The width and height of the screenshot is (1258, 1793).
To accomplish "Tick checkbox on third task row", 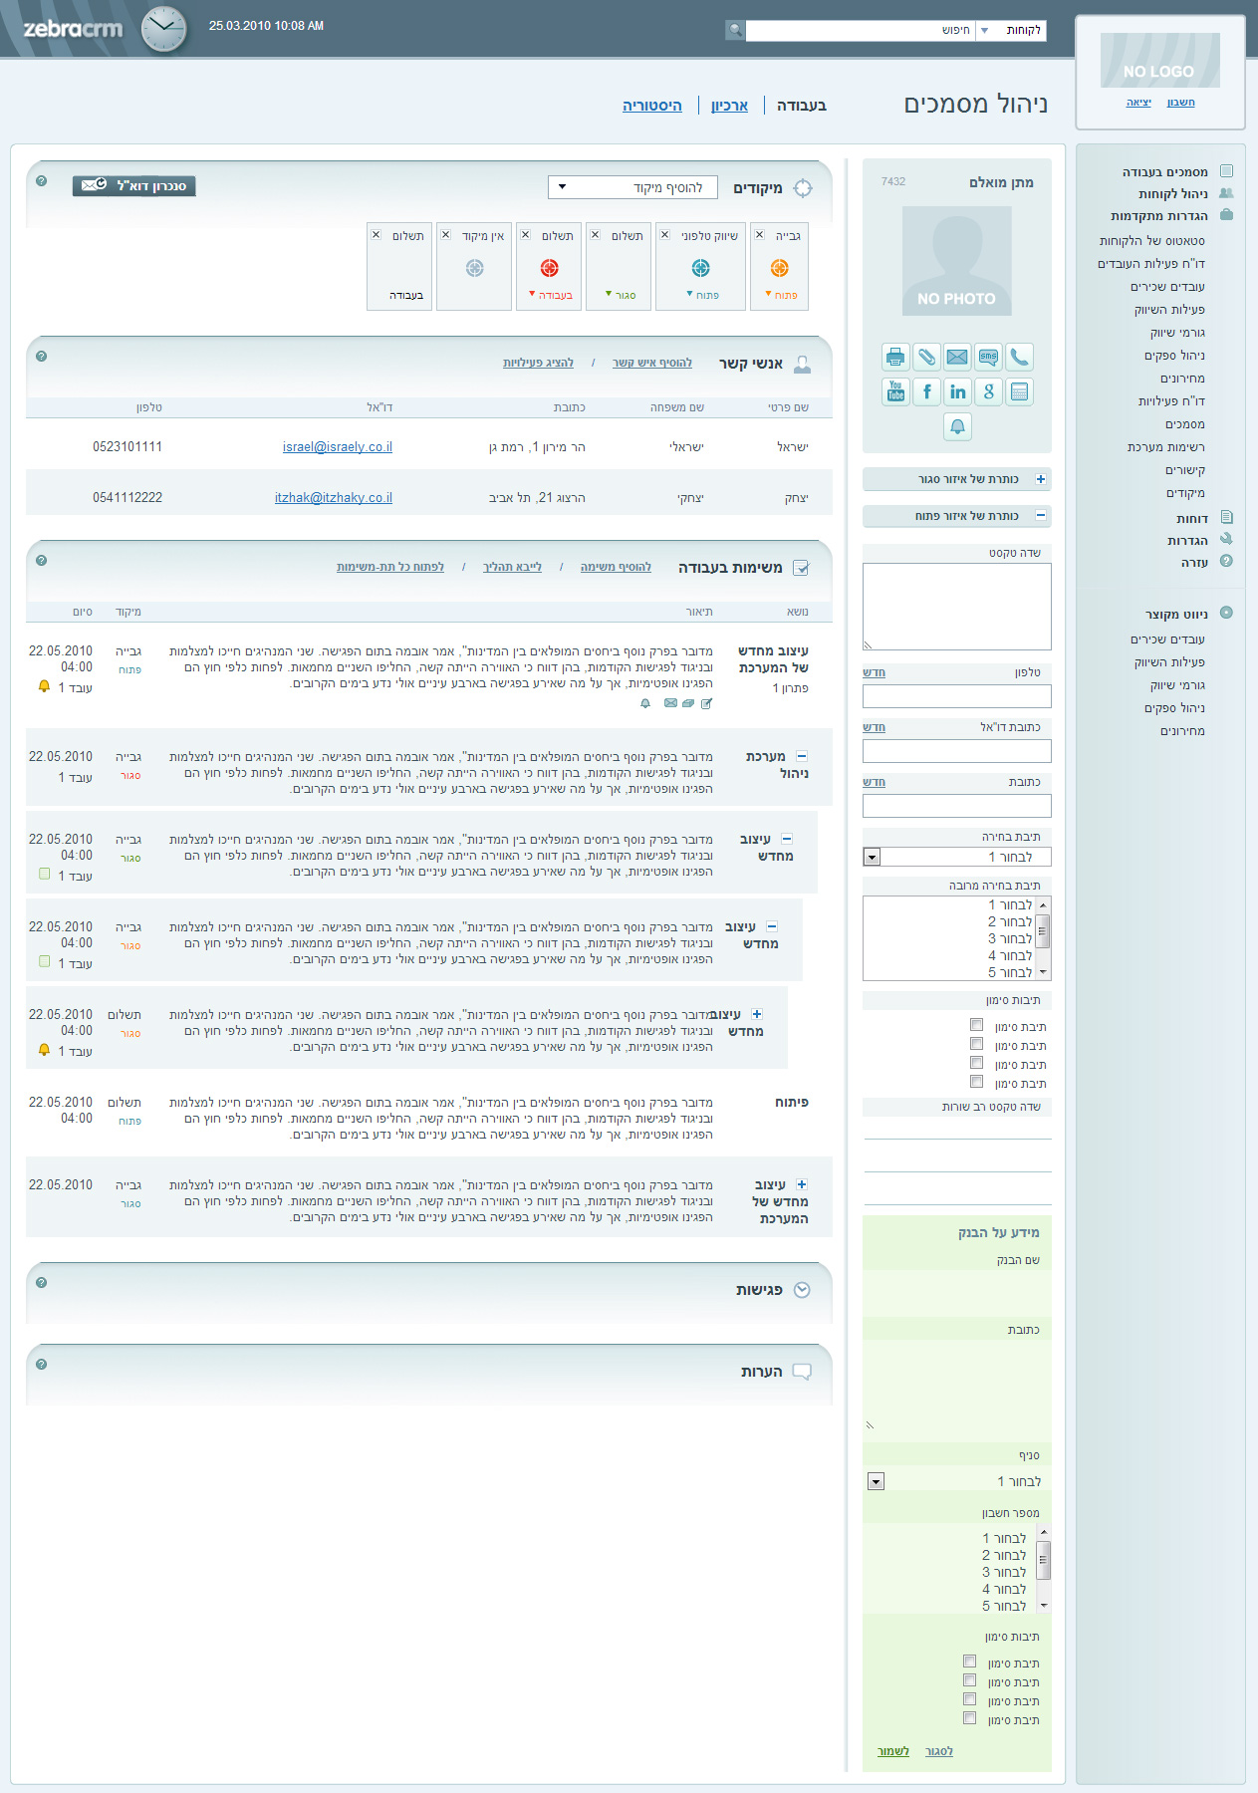I will coord(44,874).
